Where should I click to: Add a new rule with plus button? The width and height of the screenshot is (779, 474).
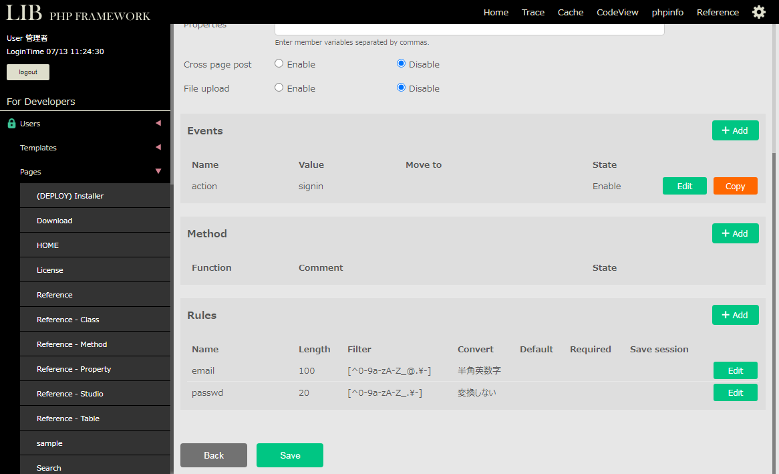click(x=735, y=315)
